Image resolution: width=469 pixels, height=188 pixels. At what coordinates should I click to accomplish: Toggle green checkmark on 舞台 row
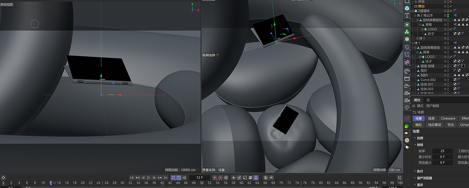(x=451, y=6)
